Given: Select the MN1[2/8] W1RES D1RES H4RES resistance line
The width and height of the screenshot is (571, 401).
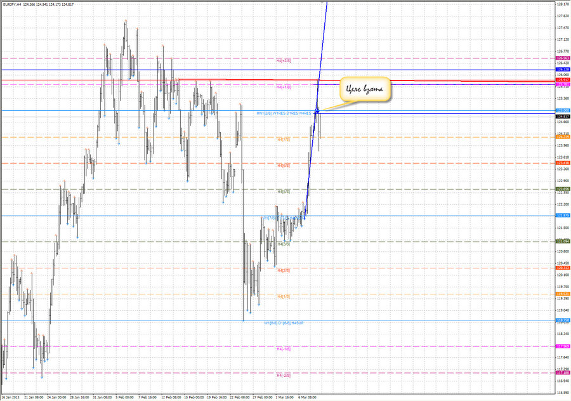Looking at the screenshot, I should (x=284, y=113).
